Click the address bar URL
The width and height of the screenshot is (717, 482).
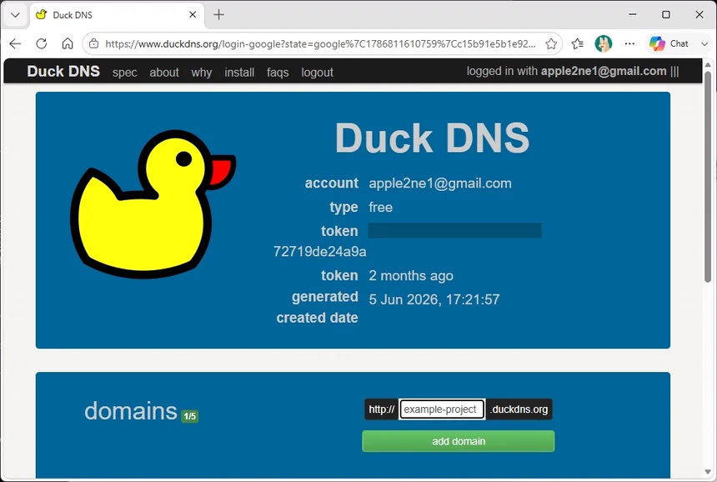tap(320, 44)
